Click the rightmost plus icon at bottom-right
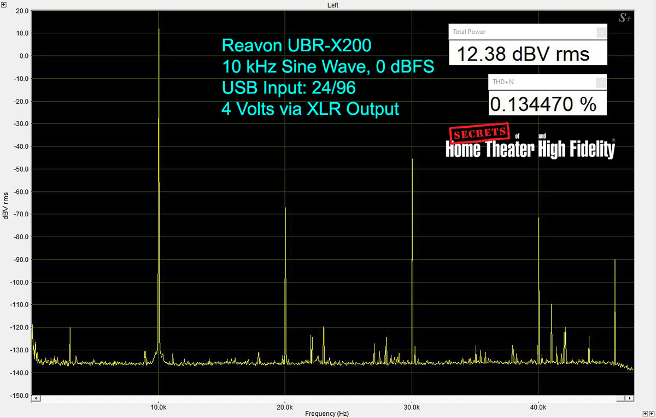This screenshot has width=656, height=418. [652, 414]
